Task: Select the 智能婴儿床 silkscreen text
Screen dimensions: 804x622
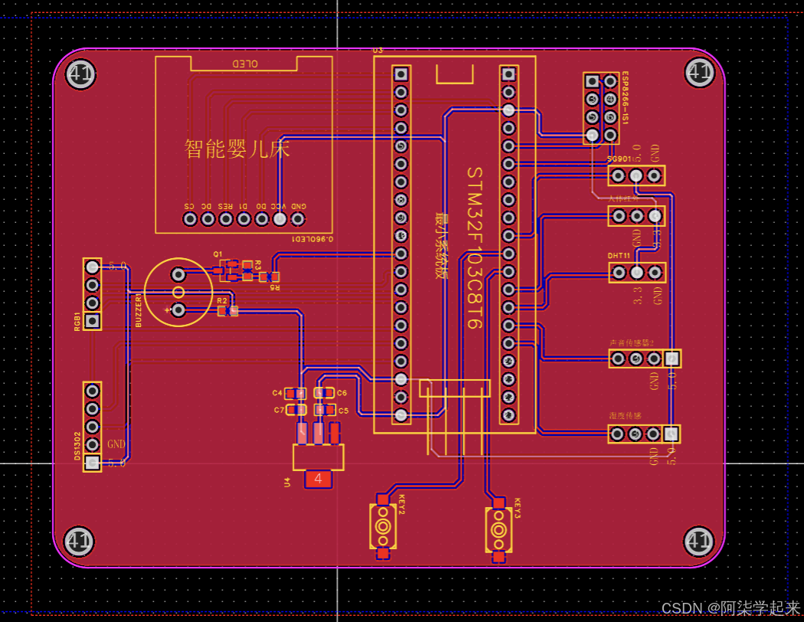Action: pyautogui.click(x=237, y=149)
